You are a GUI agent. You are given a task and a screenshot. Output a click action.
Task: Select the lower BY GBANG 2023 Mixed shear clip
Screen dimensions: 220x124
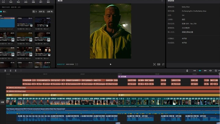(113, 91)
